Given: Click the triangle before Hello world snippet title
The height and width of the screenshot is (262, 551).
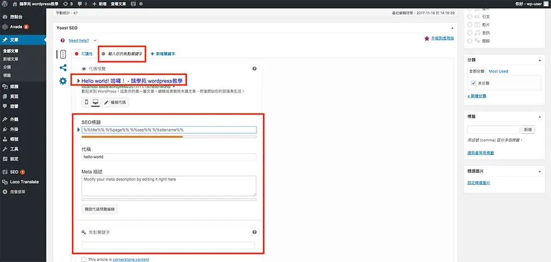Looking at the screenshot, I should point(79,81).
